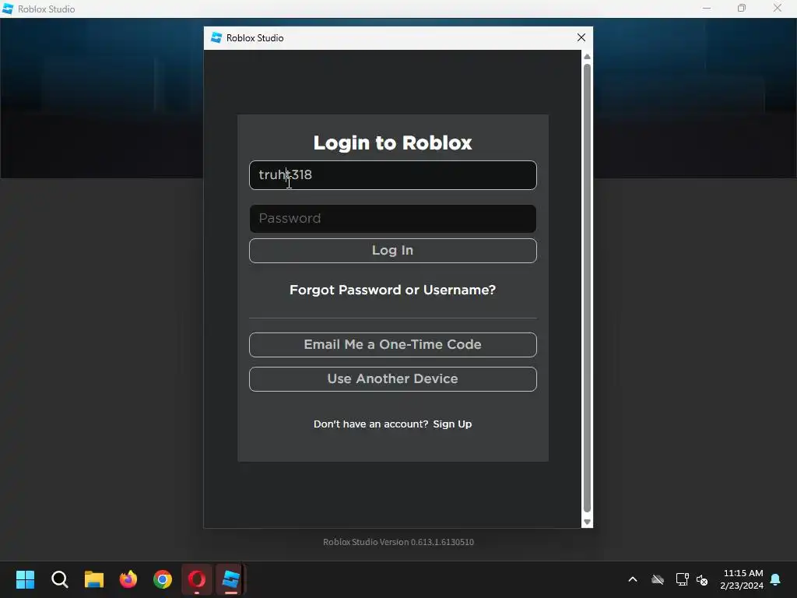Image resolution: width=797 pixels, height=598 pixels.
Task: Choose Email Me a One-Time Code
Action: [392, 345]
